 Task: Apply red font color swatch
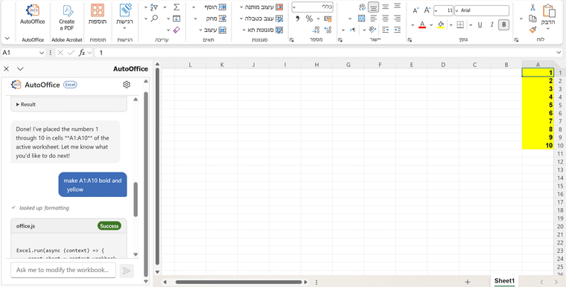[422, 25]
